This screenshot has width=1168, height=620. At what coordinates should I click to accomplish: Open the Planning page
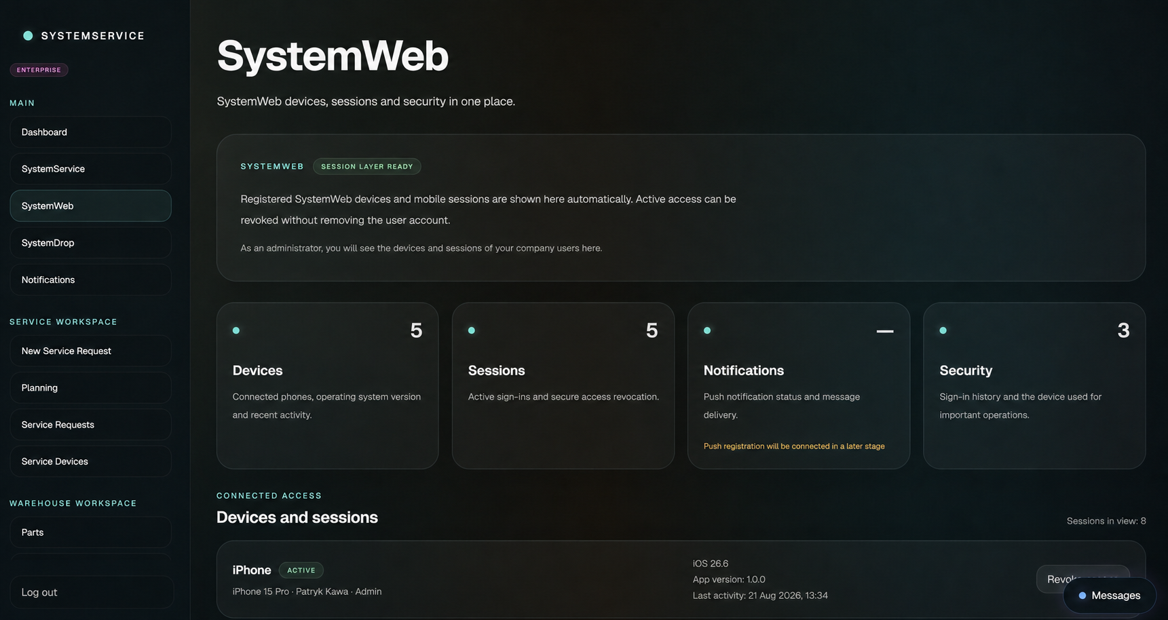[x=90, y=388]
